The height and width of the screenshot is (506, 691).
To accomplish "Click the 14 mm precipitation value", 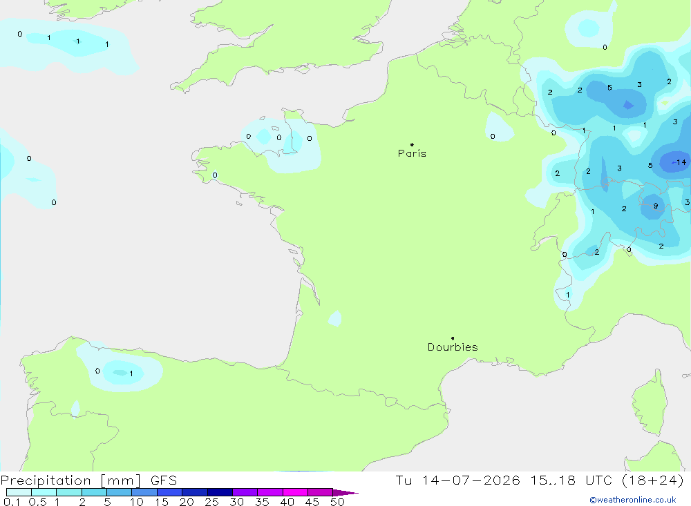I will point(681,162).
